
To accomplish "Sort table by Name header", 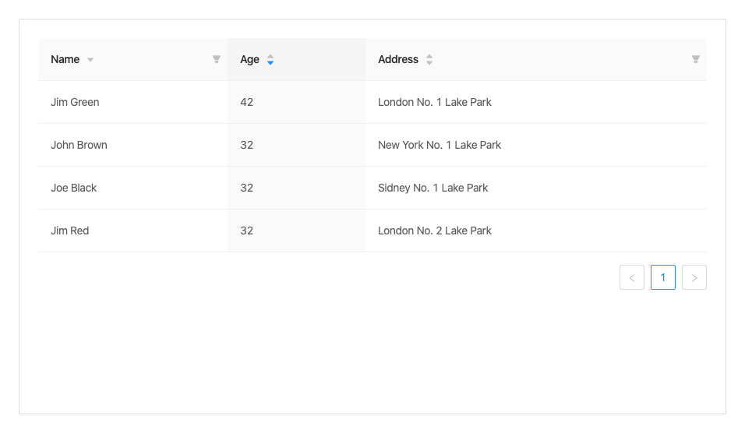I will coord(65,59).
